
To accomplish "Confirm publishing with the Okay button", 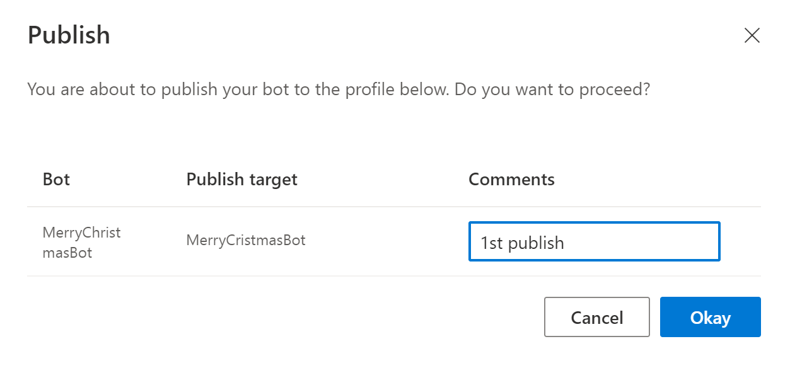I will [710, 317].
